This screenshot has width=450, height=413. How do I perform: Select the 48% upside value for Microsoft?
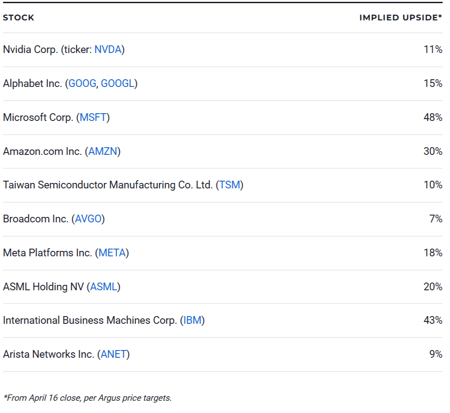click(x=433, y=117)
